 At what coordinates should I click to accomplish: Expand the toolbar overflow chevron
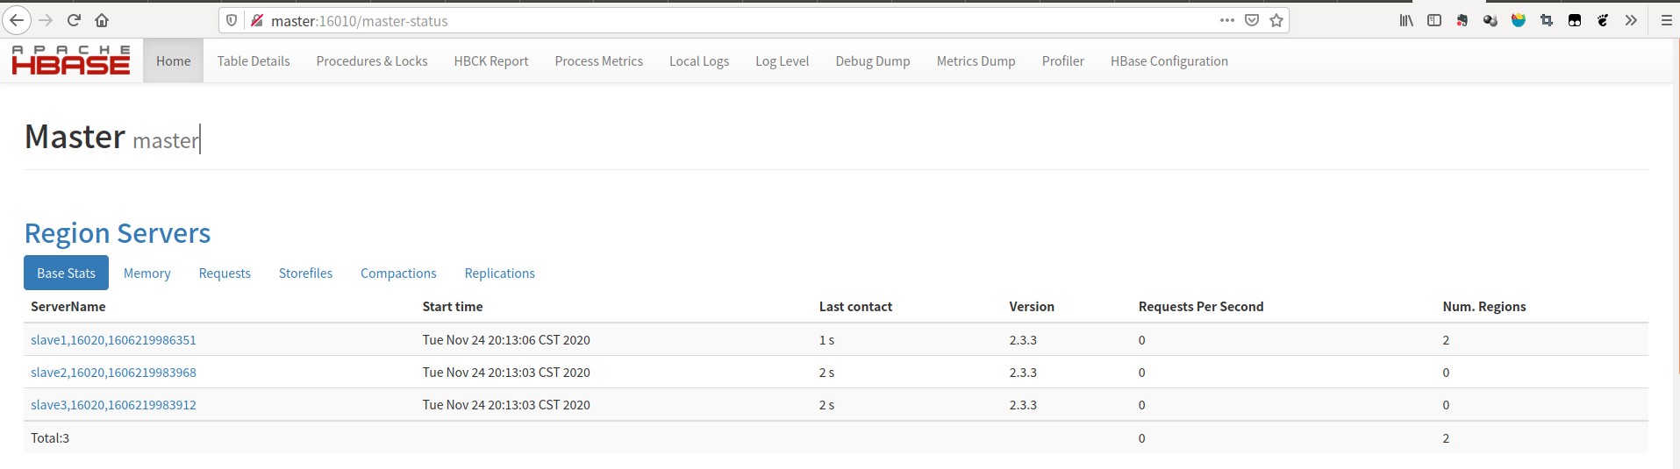(x=1631, y=20)
